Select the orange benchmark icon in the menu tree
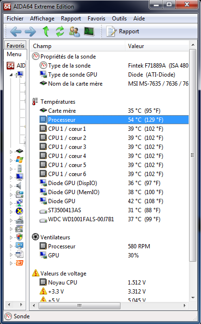201x324 pixels. pos(20,263)
